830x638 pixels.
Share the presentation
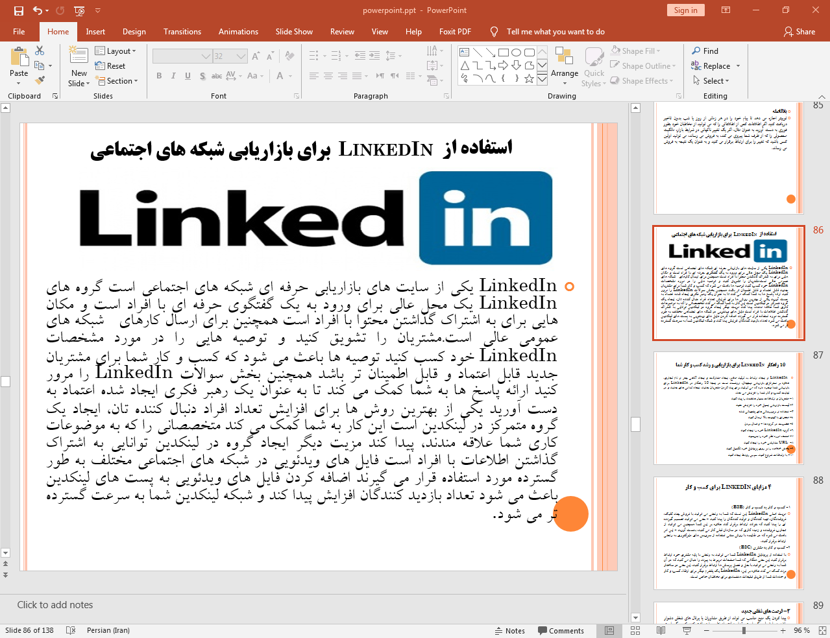point(799,31)
